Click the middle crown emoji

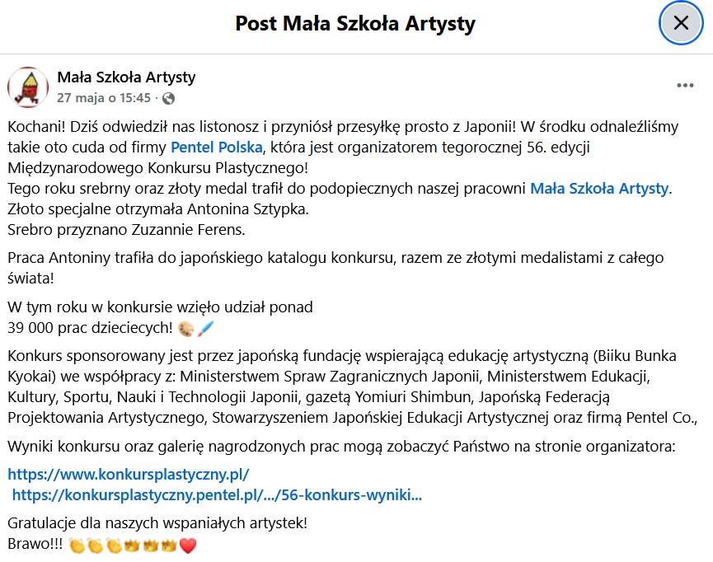pos(150,545)
